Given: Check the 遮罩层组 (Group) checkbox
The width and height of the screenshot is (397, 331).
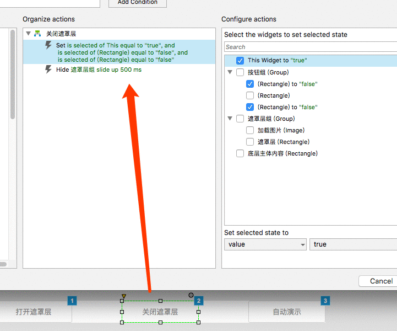Looking at the screenshot, I should pyautogui.click(x=240, y=119).
